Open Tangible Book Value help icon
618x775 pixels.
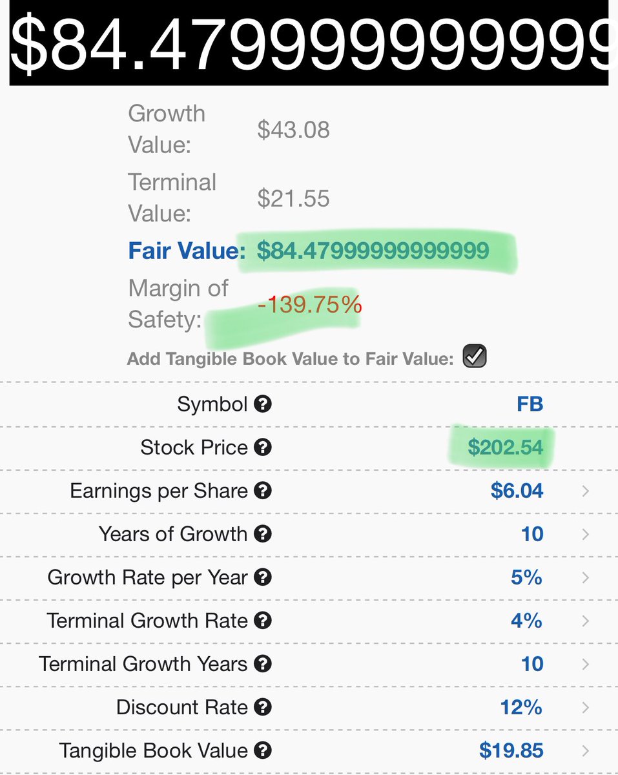[262, 750]
